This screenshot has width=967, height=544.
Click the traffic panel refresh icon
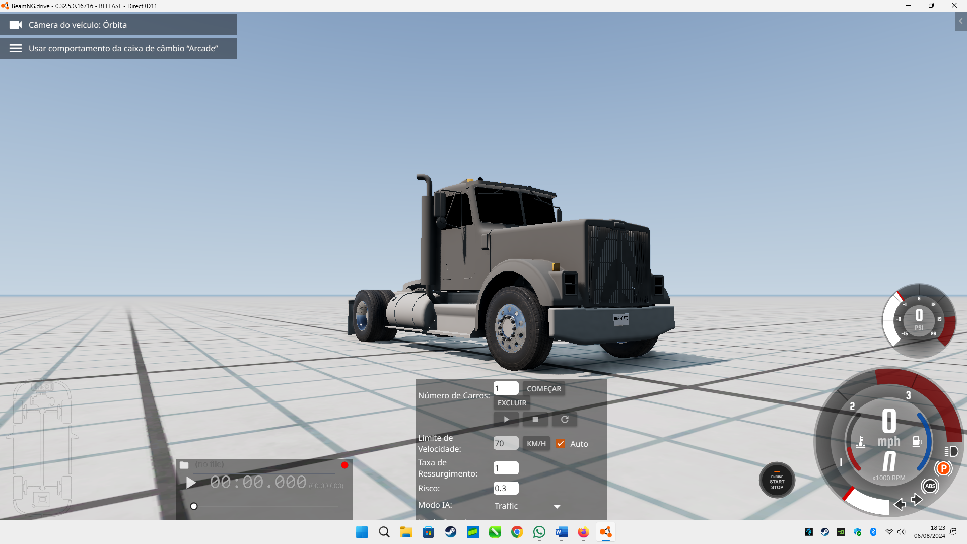tap(565, 419)
